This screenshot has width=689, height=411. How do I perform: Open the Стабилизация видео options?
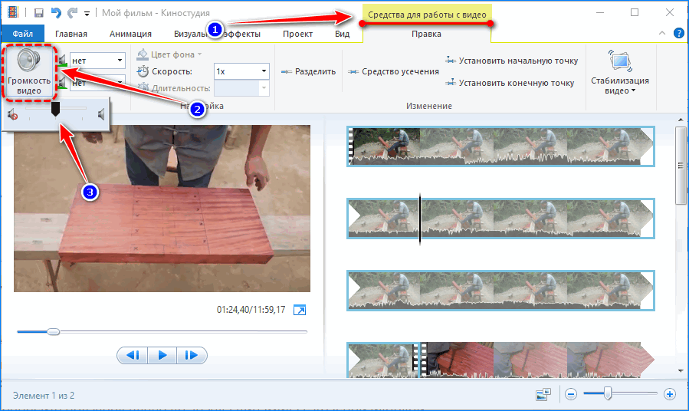click(619, 74)
